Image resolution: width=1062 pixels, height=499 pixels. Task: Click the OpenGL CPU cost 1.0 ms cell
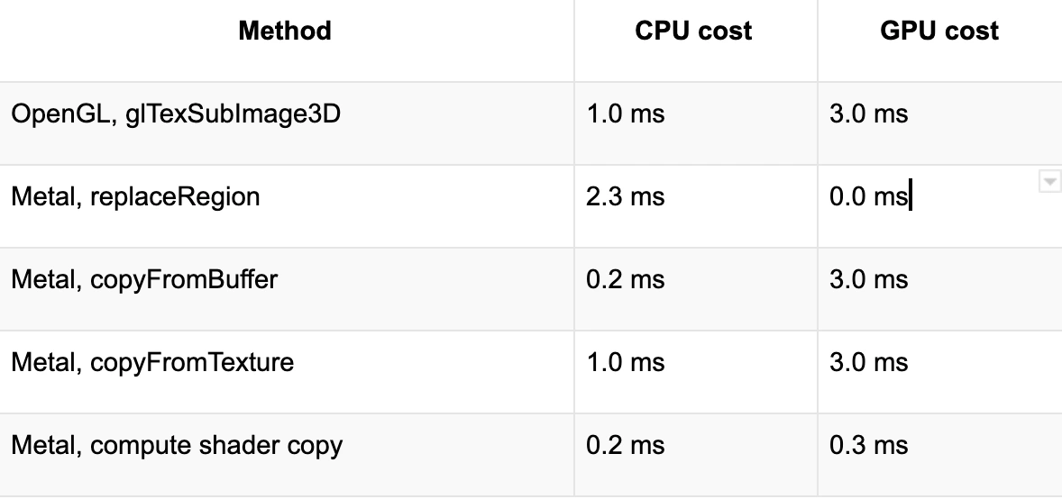[x=625, y=115]
